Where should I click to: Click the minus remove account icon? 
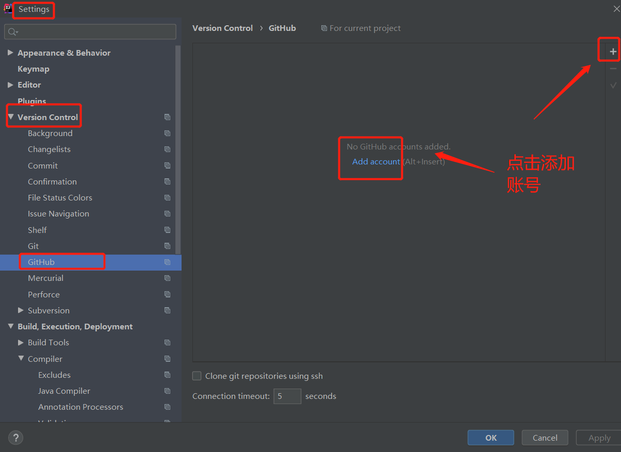[613, 69]
